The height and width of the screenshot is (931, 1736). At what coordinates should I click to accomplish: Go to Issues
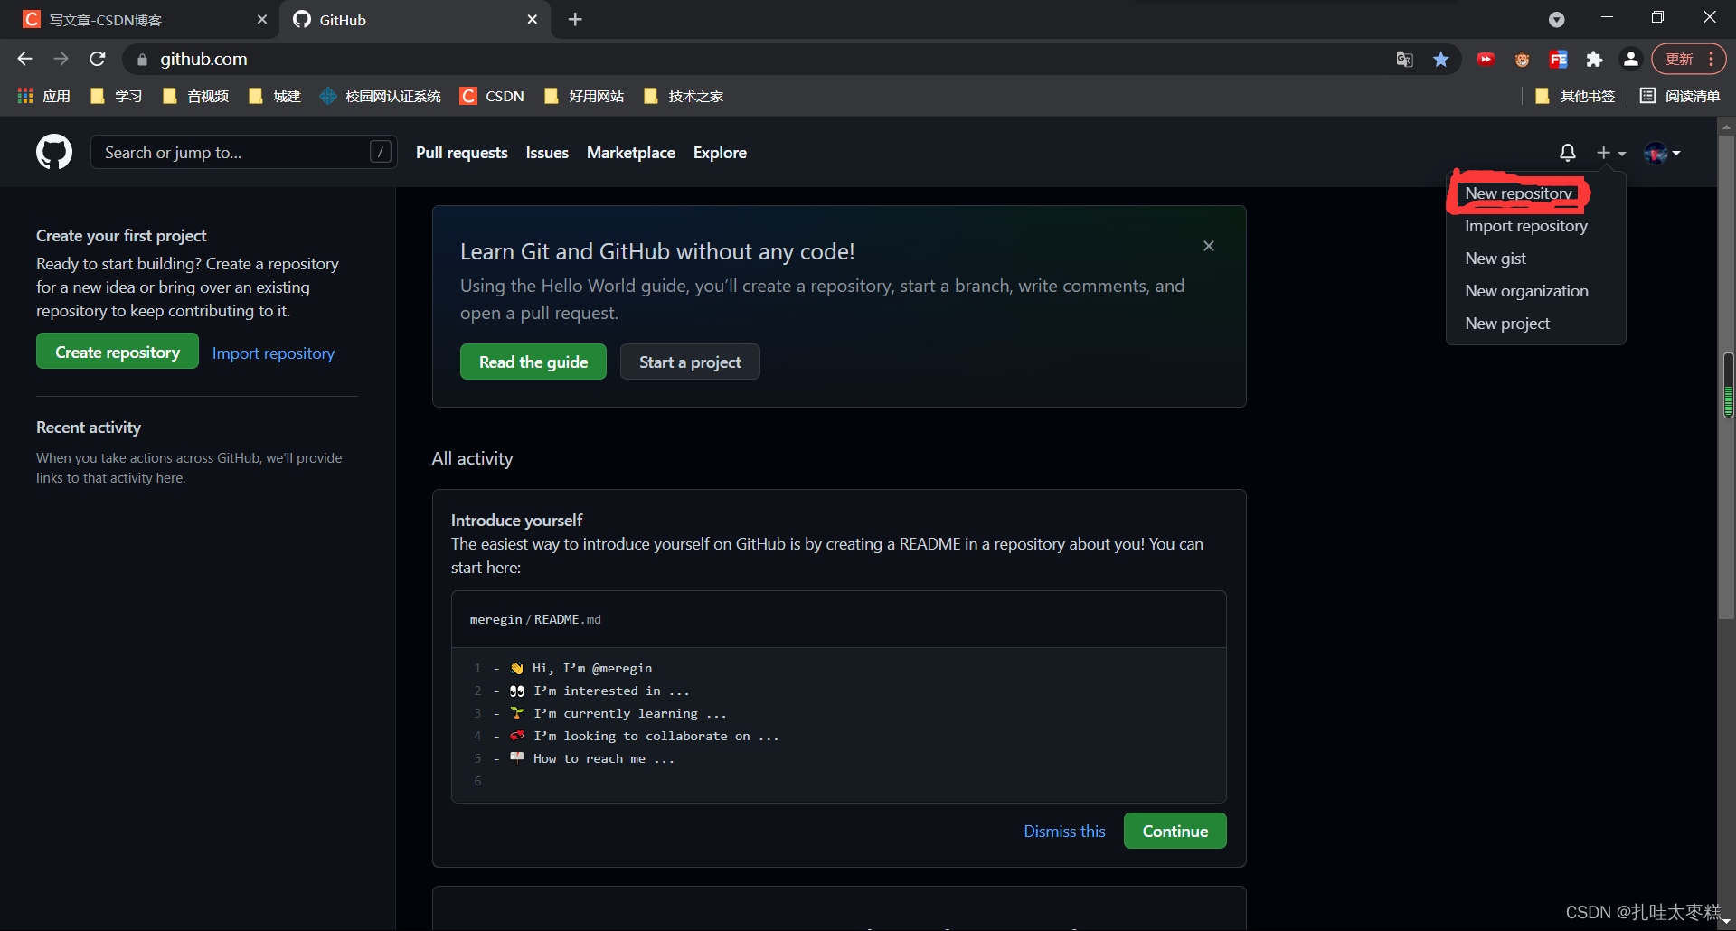pyautogui.click(x=547, y=153)
